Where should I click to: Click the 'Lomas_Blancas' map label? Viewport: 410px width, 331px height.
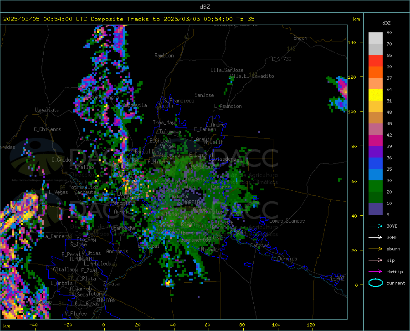[287, 221]
